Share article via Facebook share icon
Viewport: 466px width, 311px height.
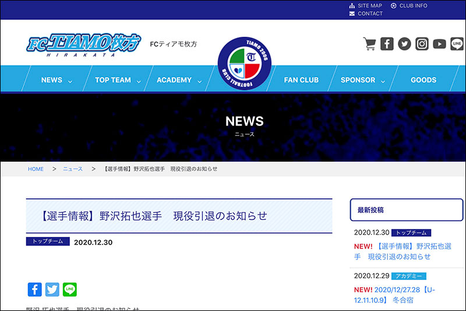[x=35, y=289]
